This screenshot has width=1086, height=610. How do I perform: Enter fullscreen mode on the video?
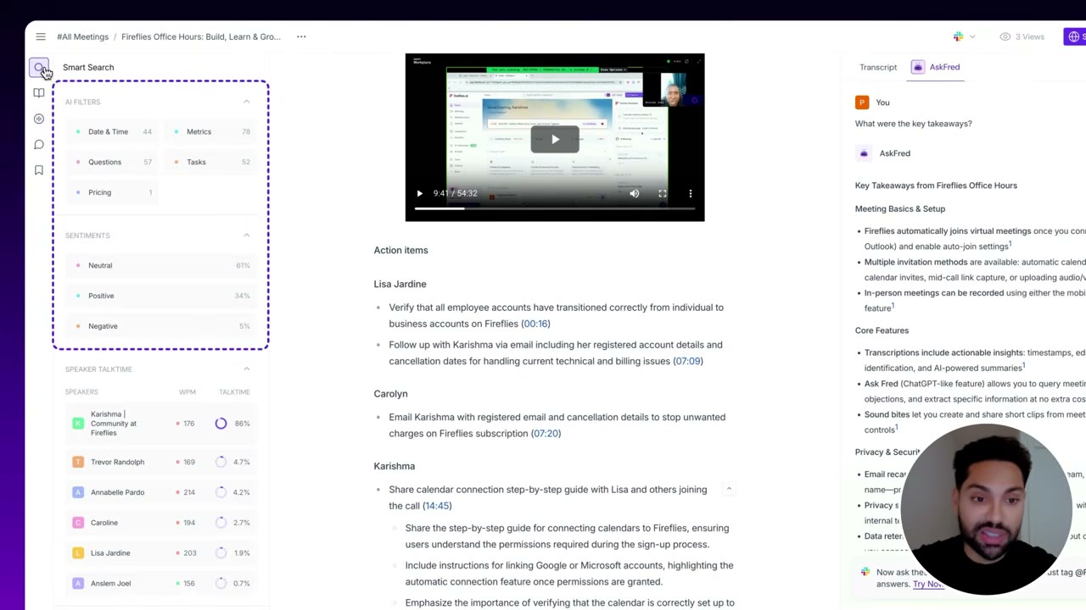click(663, 193)
